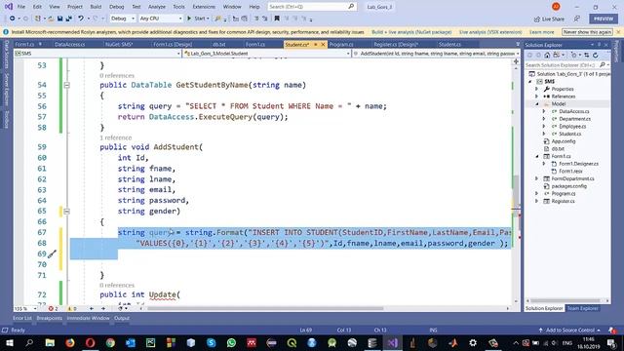This screenshot has height=351, width=624.
Task: Open the AddStudent member dropdown
Action: coord(436,53)
